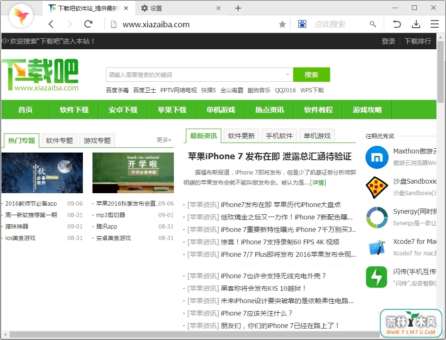Image resolution: width=446 pixels, height=340 pixels.
Task: Click the page document icon in address bar
Action: [x=114, y=24]
